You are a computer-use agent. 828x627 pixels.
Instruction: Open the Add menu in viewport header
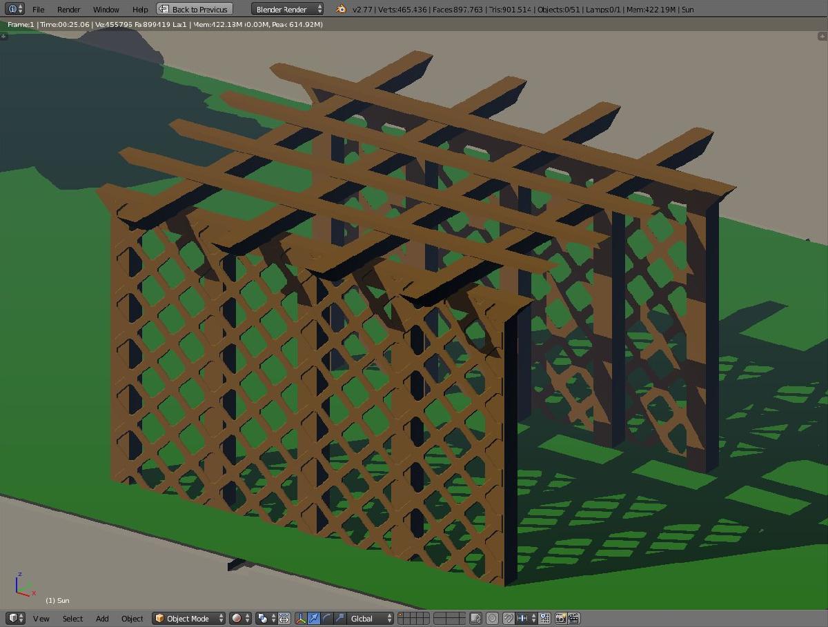pos(102,619)
